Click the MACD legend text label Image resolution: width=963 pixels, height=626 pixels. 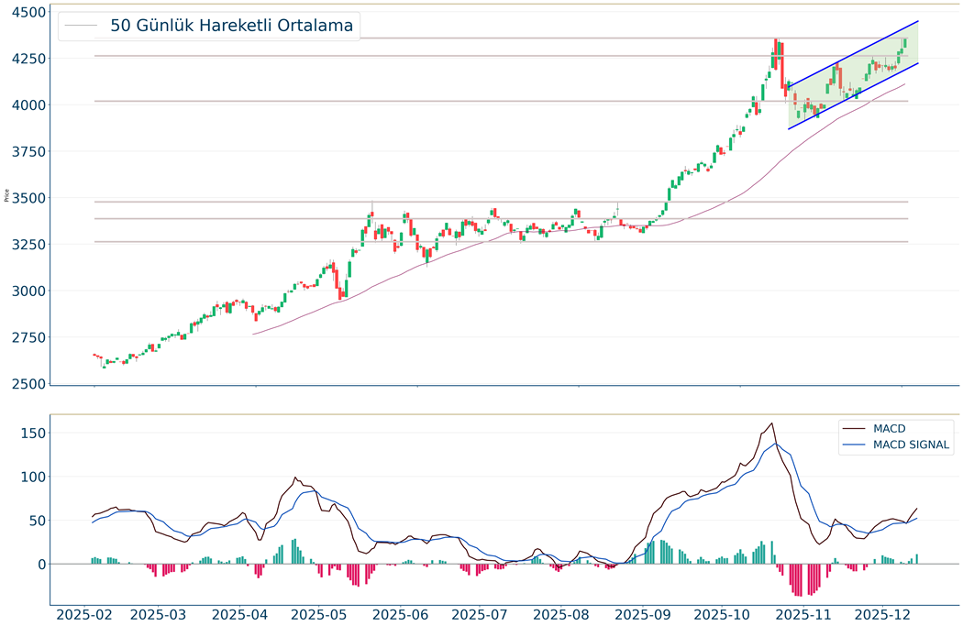click(890, 428)
